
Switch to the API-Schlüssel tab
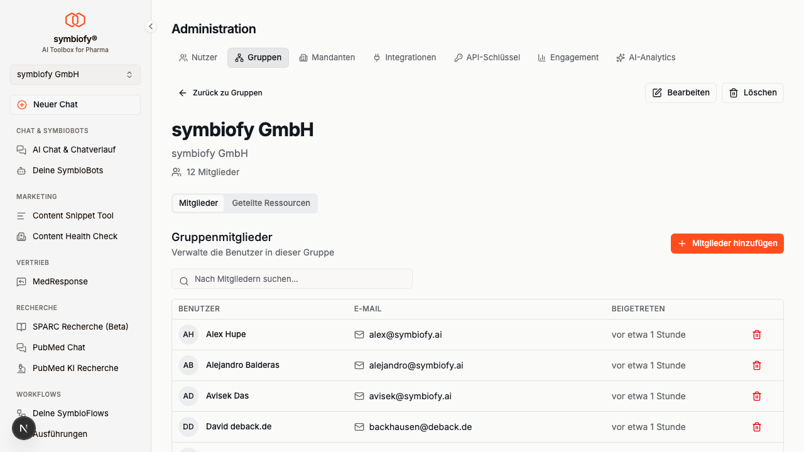pyautogui.click(x=487, y=58)
